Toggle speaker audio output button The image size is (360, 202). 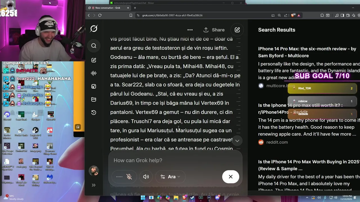tap(146, 177)
